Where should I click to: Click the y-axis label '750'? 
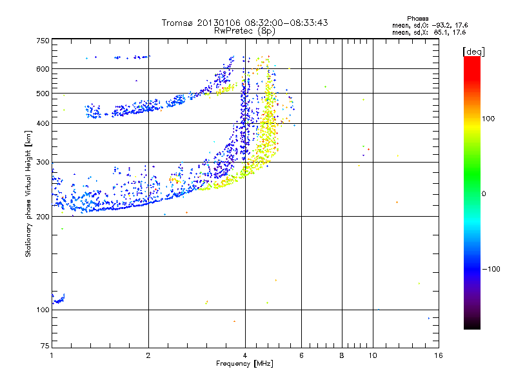(x=43, y=41)
